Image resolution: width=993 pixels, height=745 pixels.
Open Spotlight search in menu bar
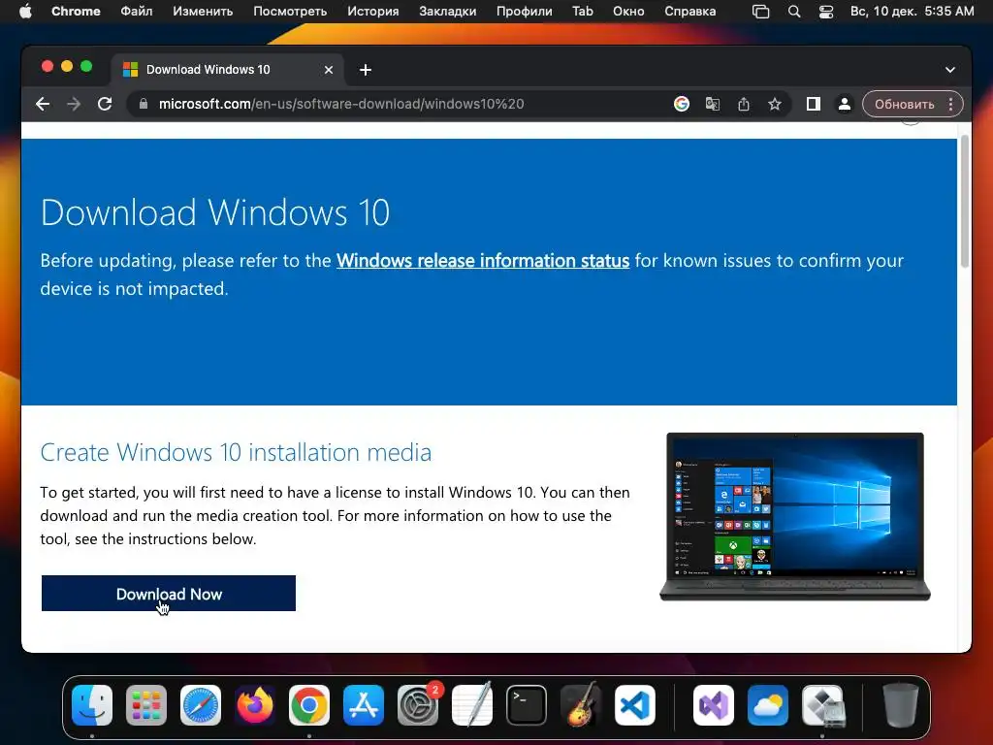793,12
